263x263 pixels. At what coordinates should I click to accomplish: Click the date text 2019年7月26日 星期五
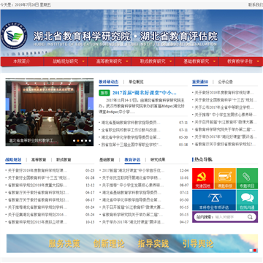tap(33, 5)
